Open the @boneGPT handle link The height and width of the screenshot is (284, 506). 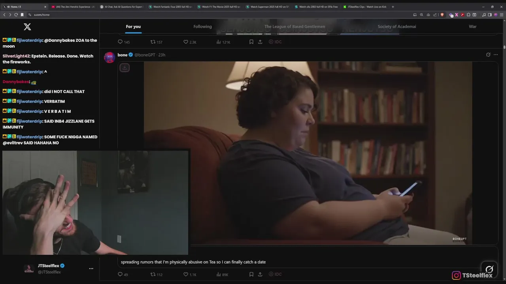click(145, 55)
